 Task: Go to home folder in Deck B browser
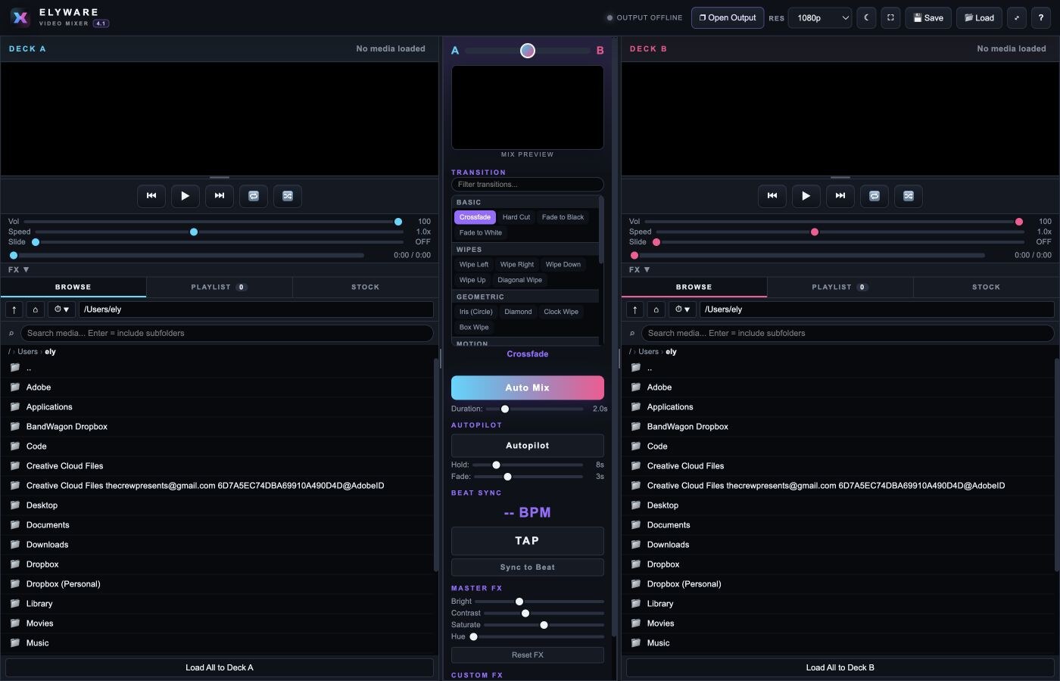(656, 309)
